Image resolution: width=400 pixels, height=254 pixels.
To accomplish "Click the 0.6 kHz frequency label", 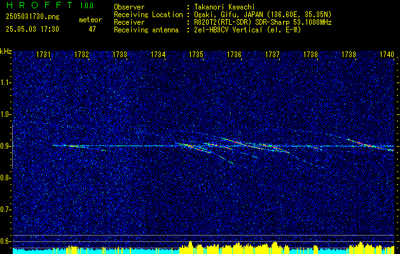I will tap(6, 241).
